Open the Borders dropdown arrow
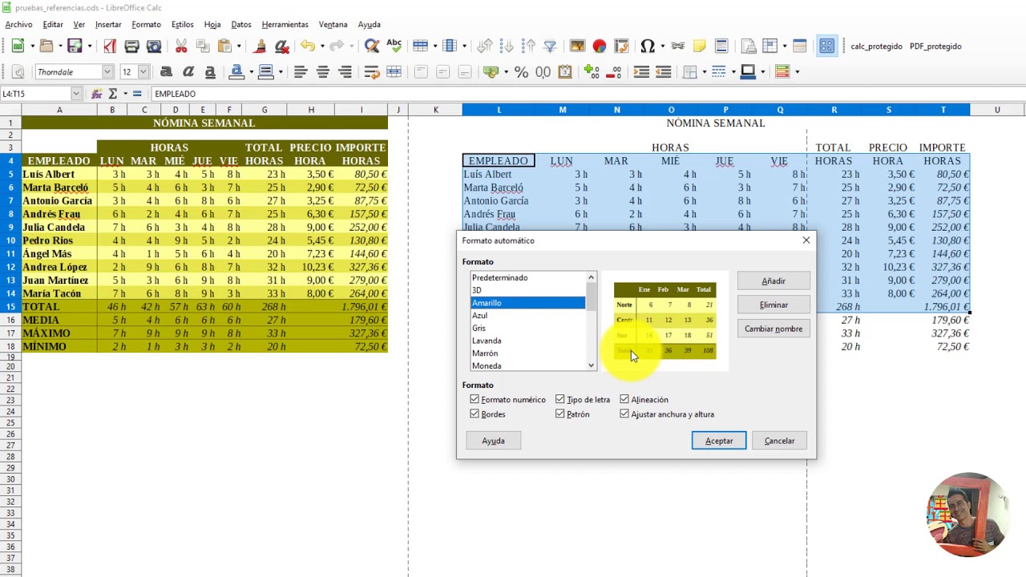The height and width of the screenshot is (577, 1026). pos(705,72)
